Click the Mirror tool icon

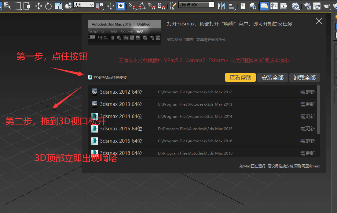(221, 6)
